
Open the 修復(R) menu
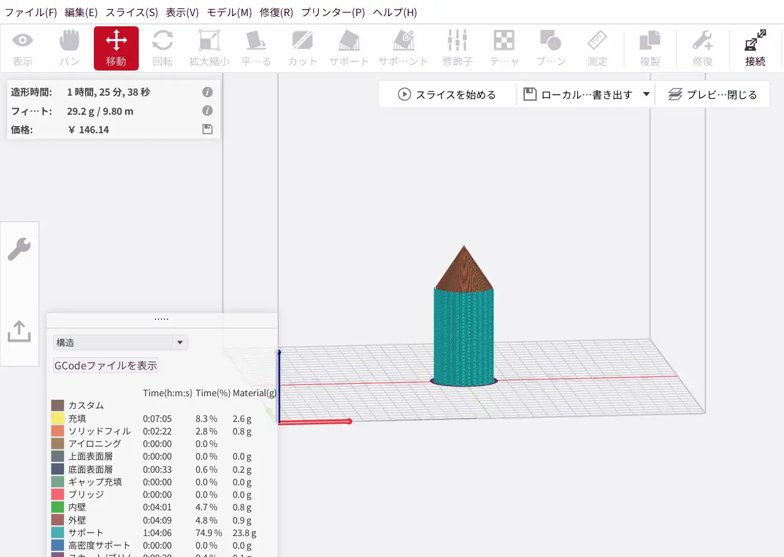[x=276, y=12]
